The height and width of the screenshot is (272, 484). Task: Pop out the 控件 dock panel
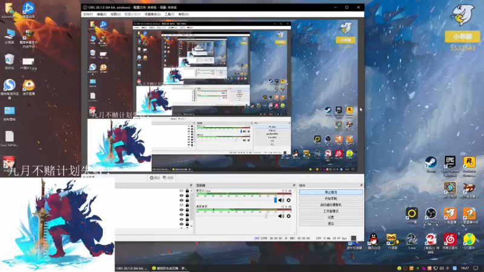click(x=361, y=186)
